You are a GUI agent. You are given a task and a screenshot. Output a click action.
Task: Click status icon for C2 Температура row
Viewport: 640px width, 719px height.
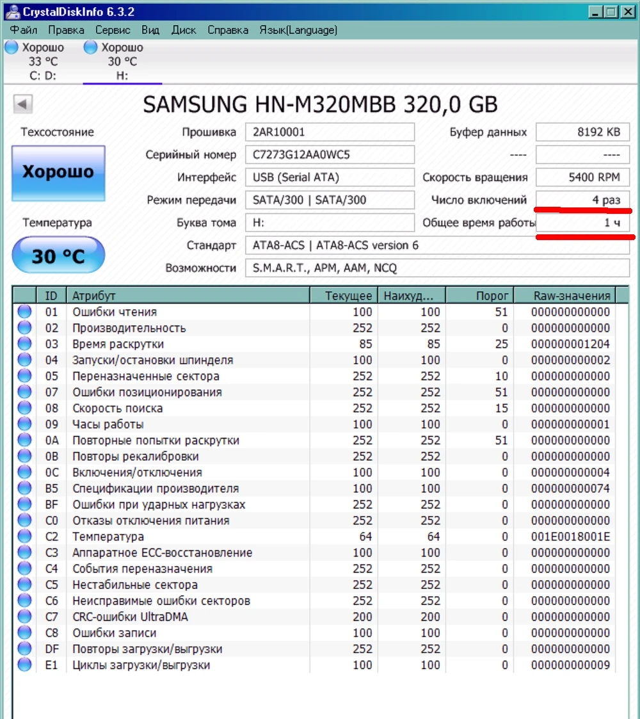coord(25,537)
